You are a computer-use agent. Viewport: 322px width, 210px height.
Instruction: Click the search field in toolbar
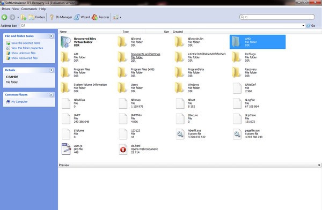[x=277, y=17]
